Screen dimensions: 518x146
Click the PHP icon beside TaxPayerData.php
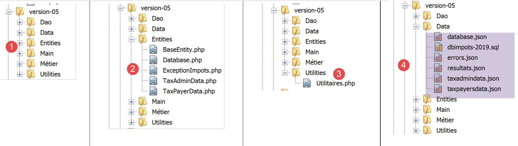[153, 91]
